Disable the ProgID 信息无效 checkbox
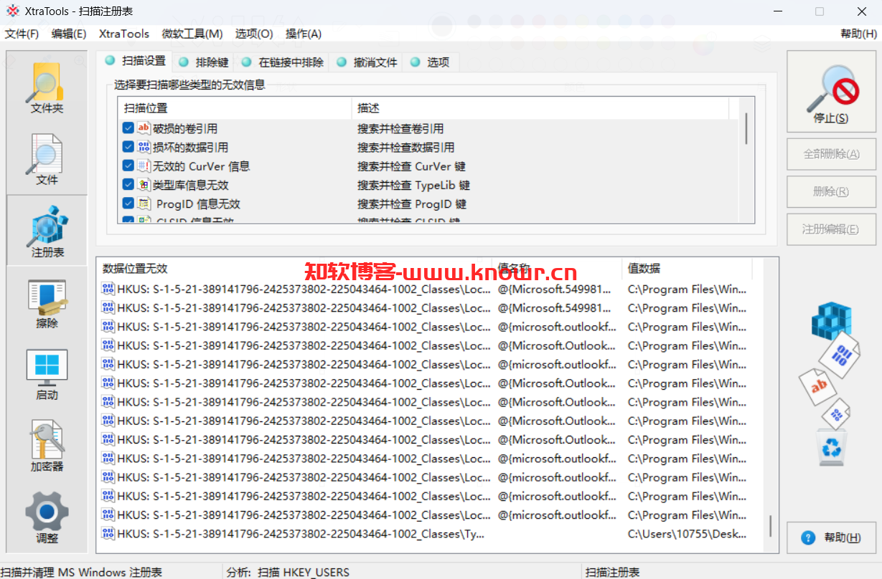This screenshot has width=882, height=579. click(128, 204)
